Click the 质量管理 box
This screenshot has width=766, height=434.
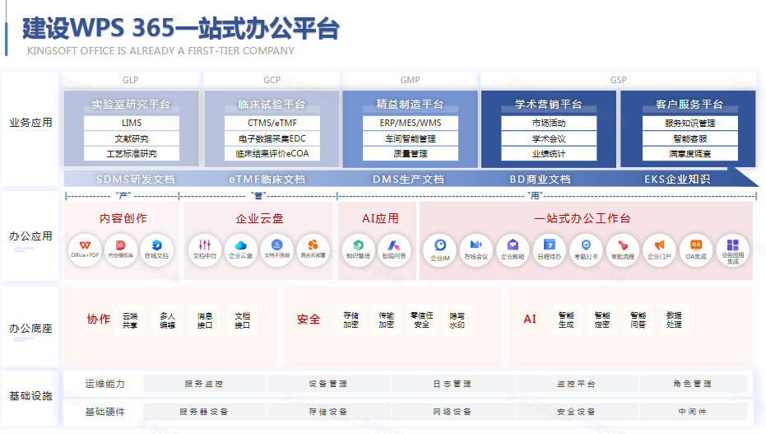tap(411, 153)
